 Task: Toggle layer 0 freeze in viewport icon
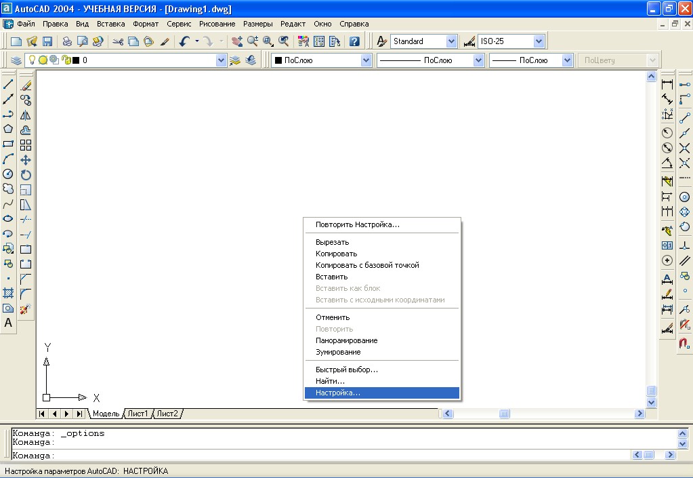click(54, 60)
